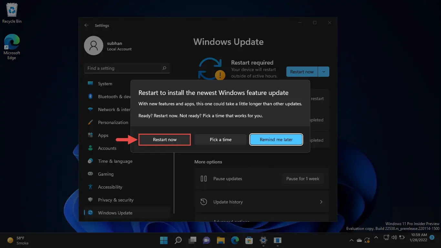Click the blue window app icon on the taskbar
The height and width of the screenshot is (248, 441).
(278, 240)
